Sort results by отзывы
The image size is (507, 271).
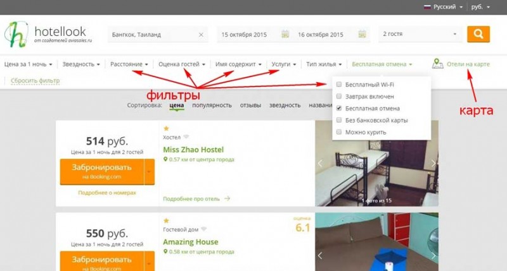(250, 105)
